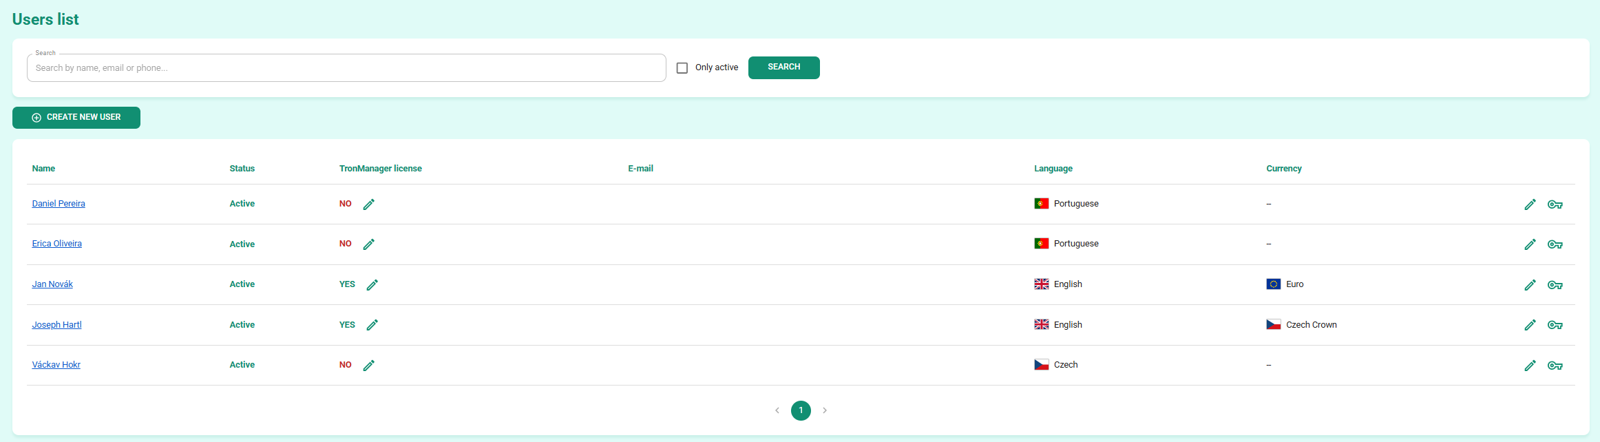Viewport: 1600px width, 442px height.
Task: Click edit pencil at end of Jan Novák row
Action: click(1530, 285)
